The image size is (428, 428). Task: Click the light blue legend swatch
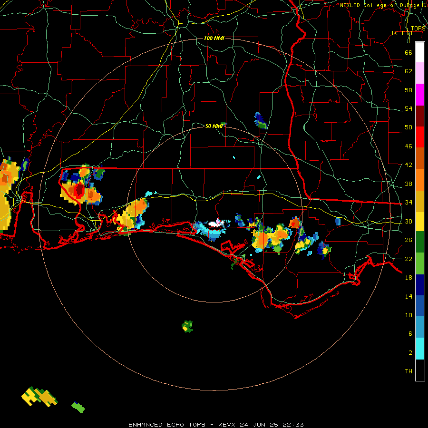420,327
